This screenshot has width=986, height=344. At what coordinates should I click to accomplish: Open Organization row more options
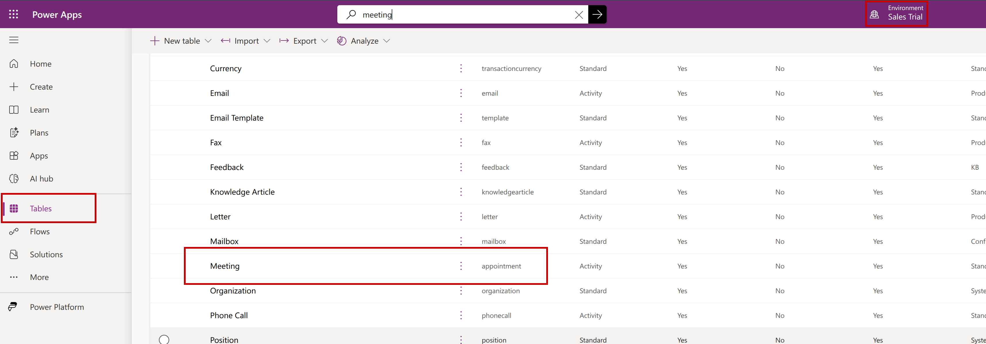click(x=461, y=291)
